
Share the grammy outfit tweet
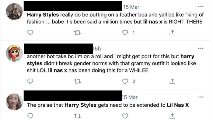click(173, 81)
